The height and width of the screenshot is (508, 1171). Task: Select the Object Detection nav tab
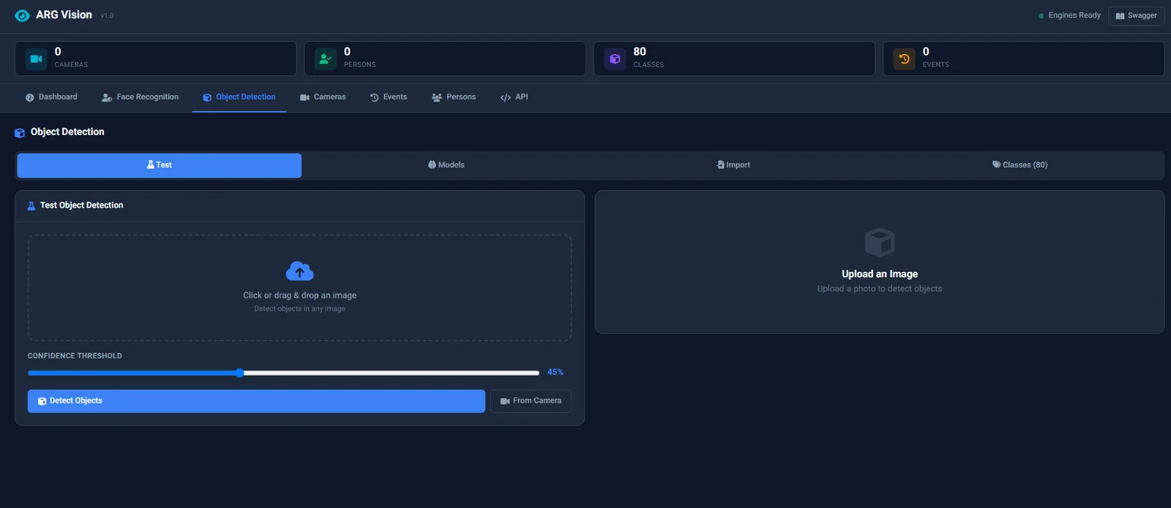pos(239,97)
